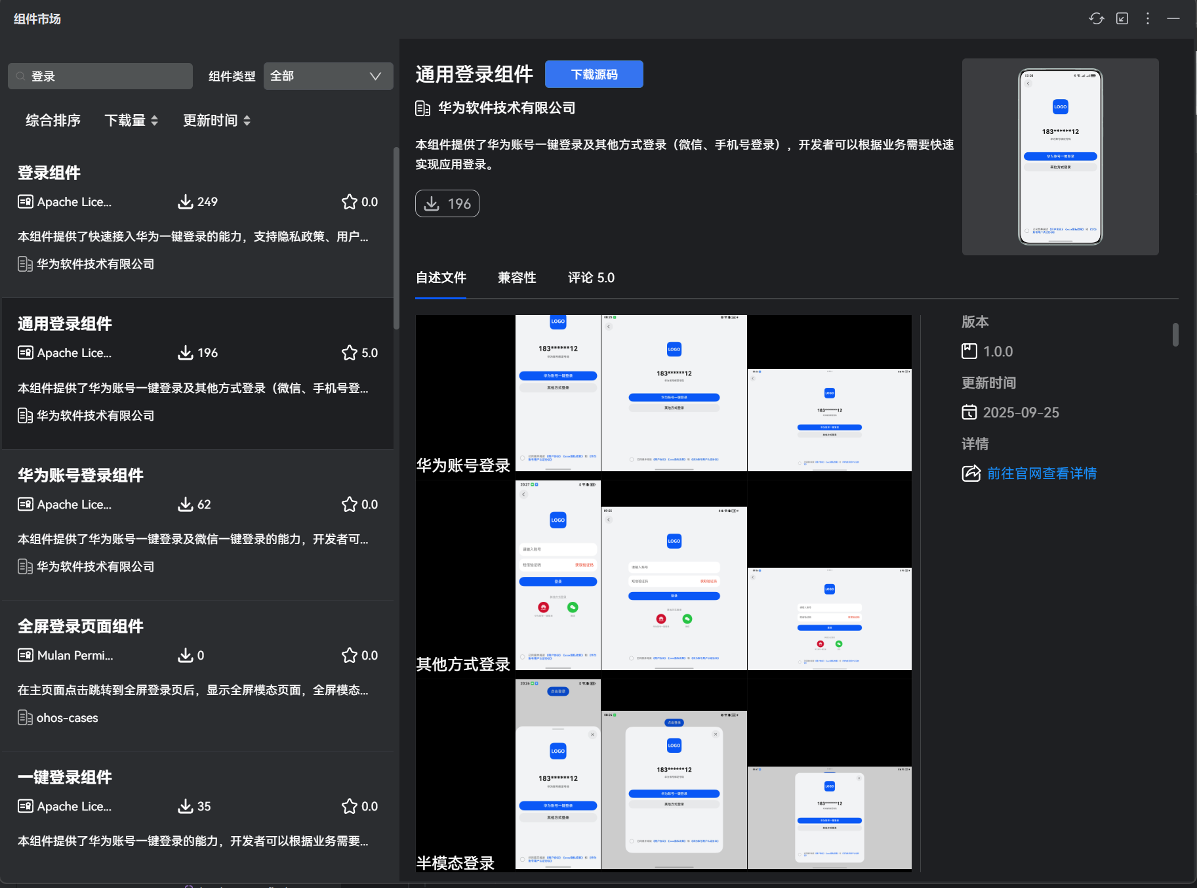Toggle sort order by 下载量
The height and width of the screenshot is (888, 1197).
[x=131, y=120]
